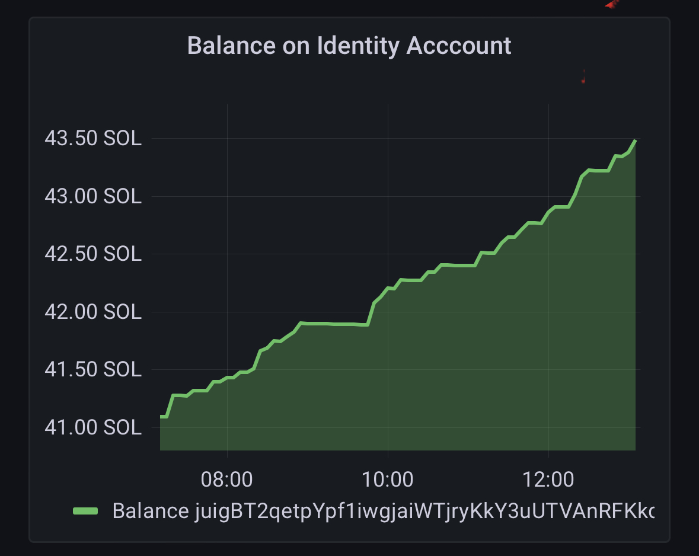Click the green legend color swatch
Image resolution: width=699 pixels, height=556 pixels.
[x=85, y=511]
